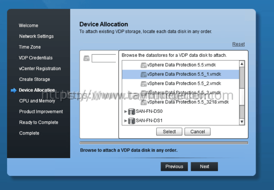Click the scroll up arrow of datastore list
Viewport: 274px width, 190px height.
point(242,64)
